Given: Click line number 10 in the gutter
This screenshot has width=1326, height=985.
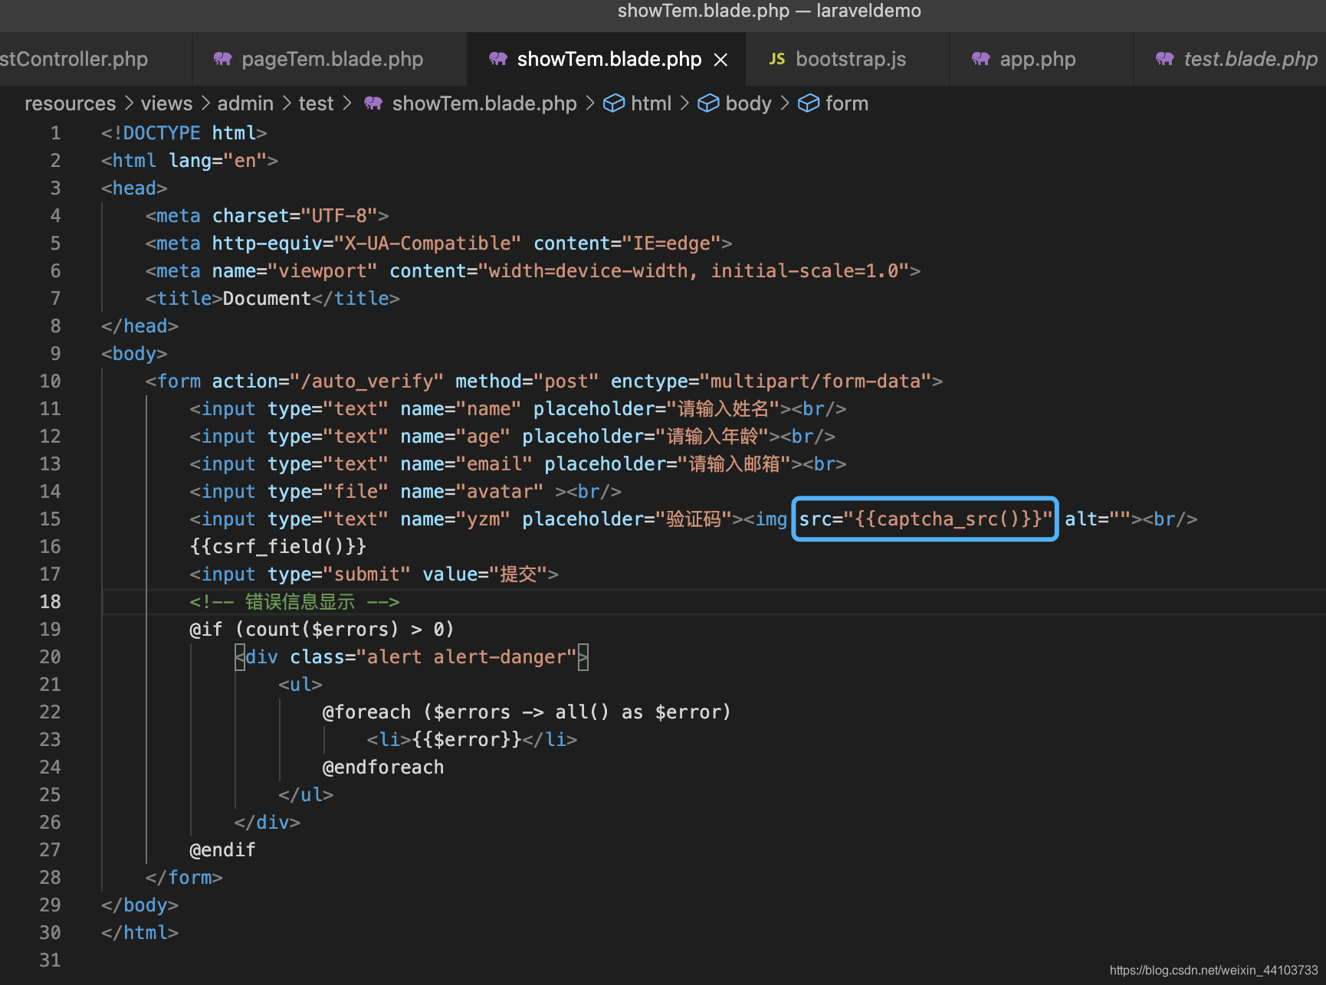Looking at the screenshot, I should pyautogui.click(x=51, y=381).
